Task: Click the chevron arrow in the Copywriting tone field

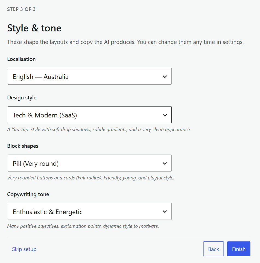Action: click(165, 212)
